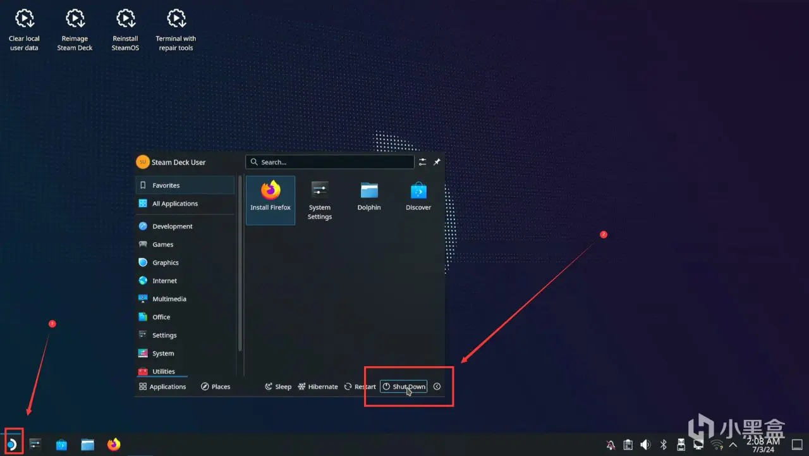Click the Show Desktop button on taskbar
Viewport: 809px width, 456px height.
tap(797, 445)
